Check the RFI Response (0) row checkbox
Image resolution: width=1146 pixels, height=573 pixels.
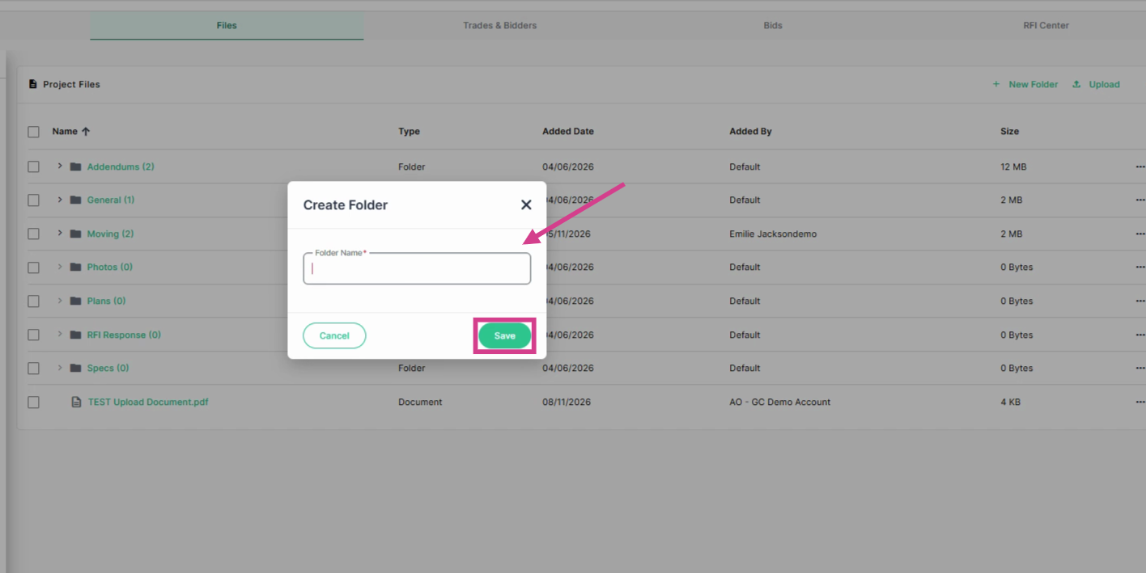pos(33,335)
